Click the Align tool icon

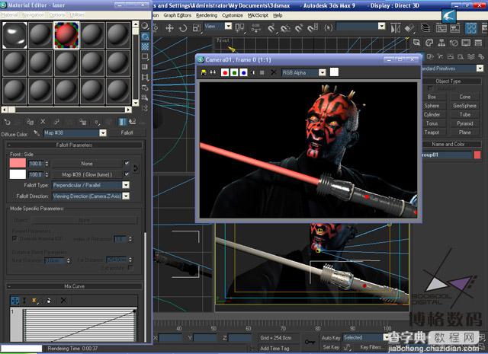[x=409, y=28]
